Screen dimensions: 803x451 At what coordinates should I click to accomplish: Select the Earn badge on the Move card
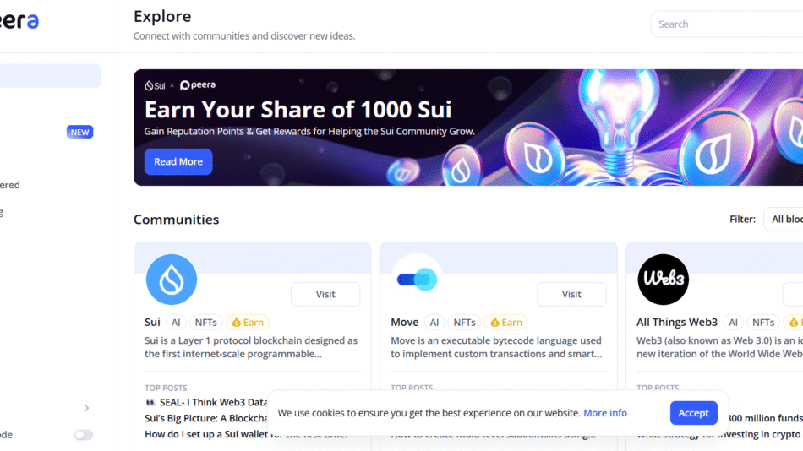pos(506,322)
